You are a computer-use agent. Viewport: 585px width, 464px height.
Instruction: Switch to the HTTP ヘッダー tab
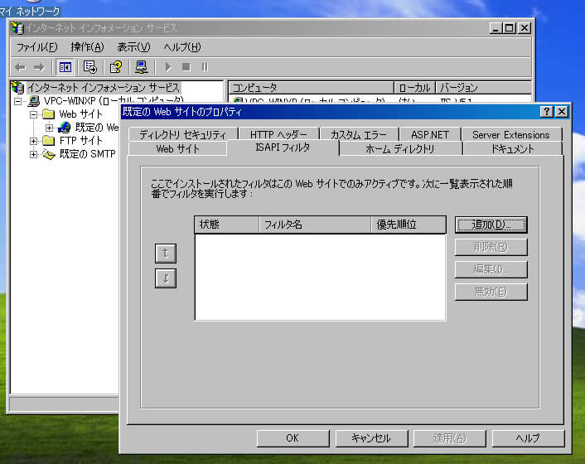(x=278, y=134)
